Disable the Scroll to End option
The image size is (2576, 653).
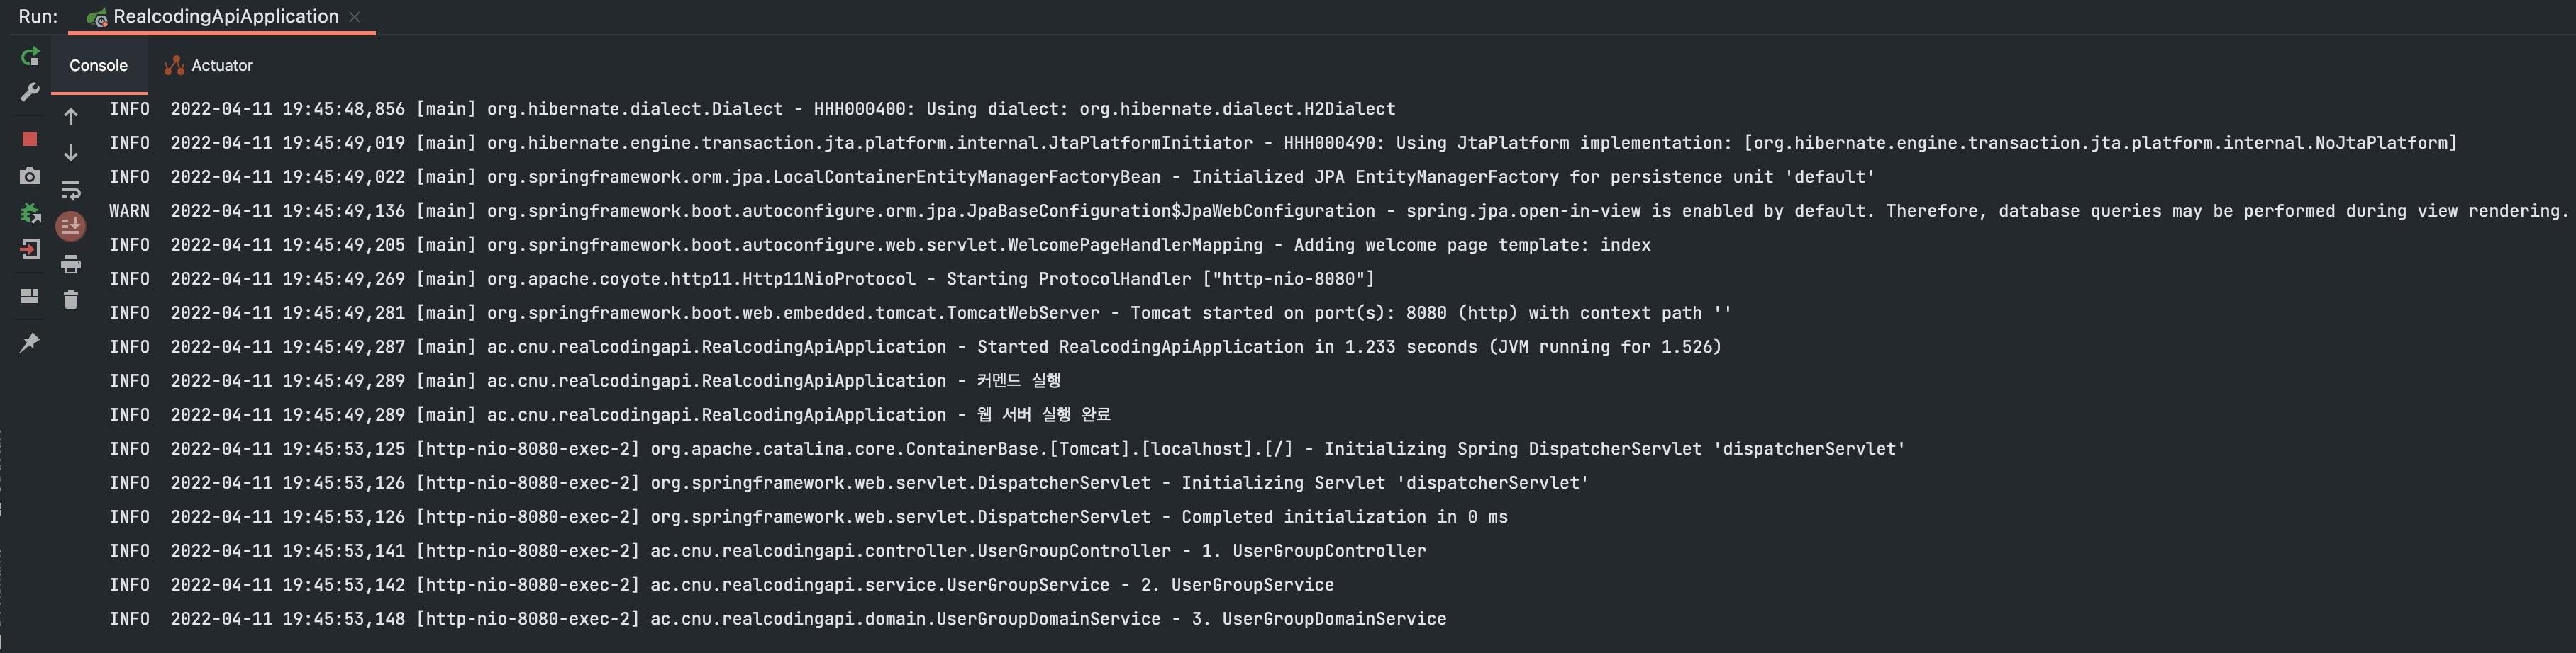[70, 226]
